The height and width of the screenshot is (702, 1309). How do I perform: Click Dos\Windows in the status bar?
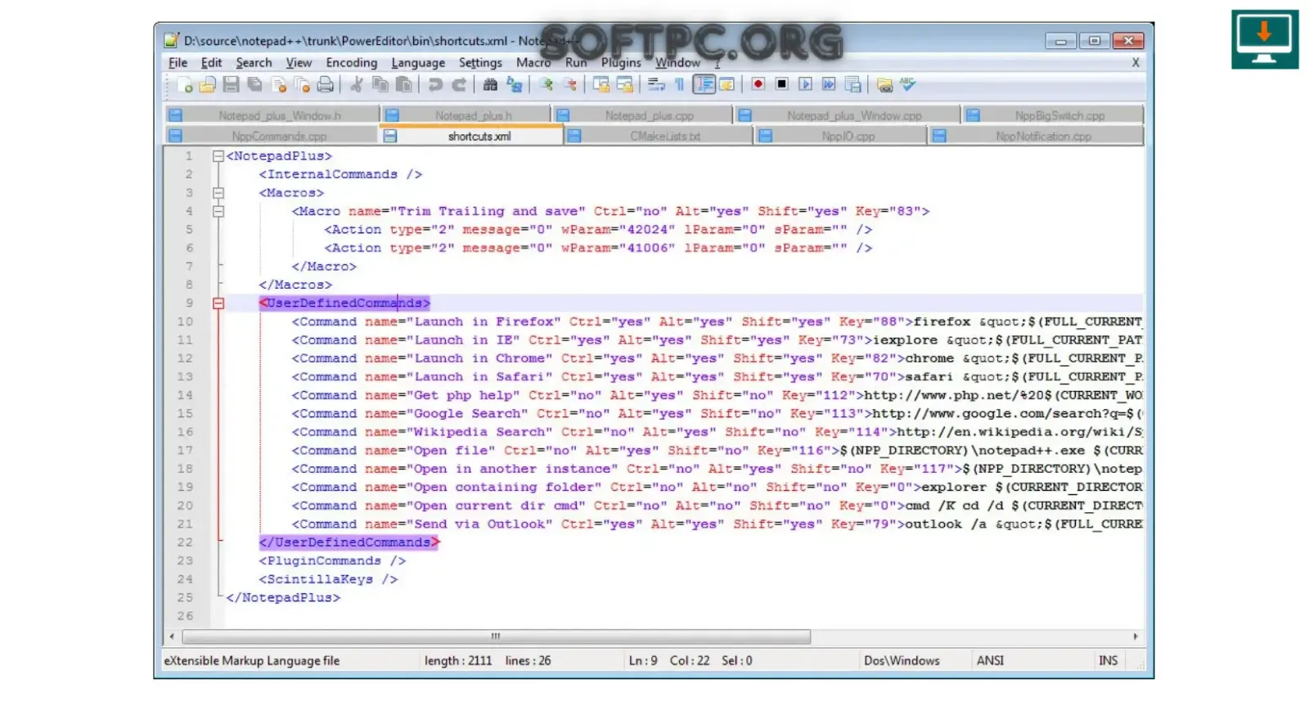click(x=902, y=660)
